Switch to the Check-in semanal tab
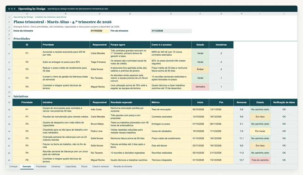 pyautogui.click(x=100, y=167)
